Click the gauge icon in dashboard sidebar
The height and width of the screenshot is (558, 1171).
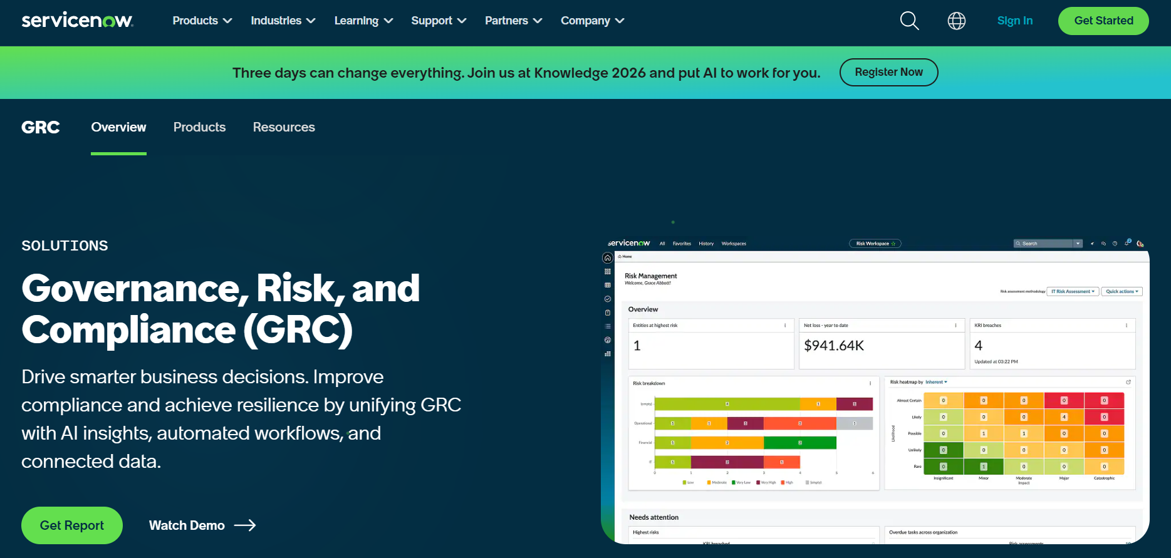[x=607, y=340]
